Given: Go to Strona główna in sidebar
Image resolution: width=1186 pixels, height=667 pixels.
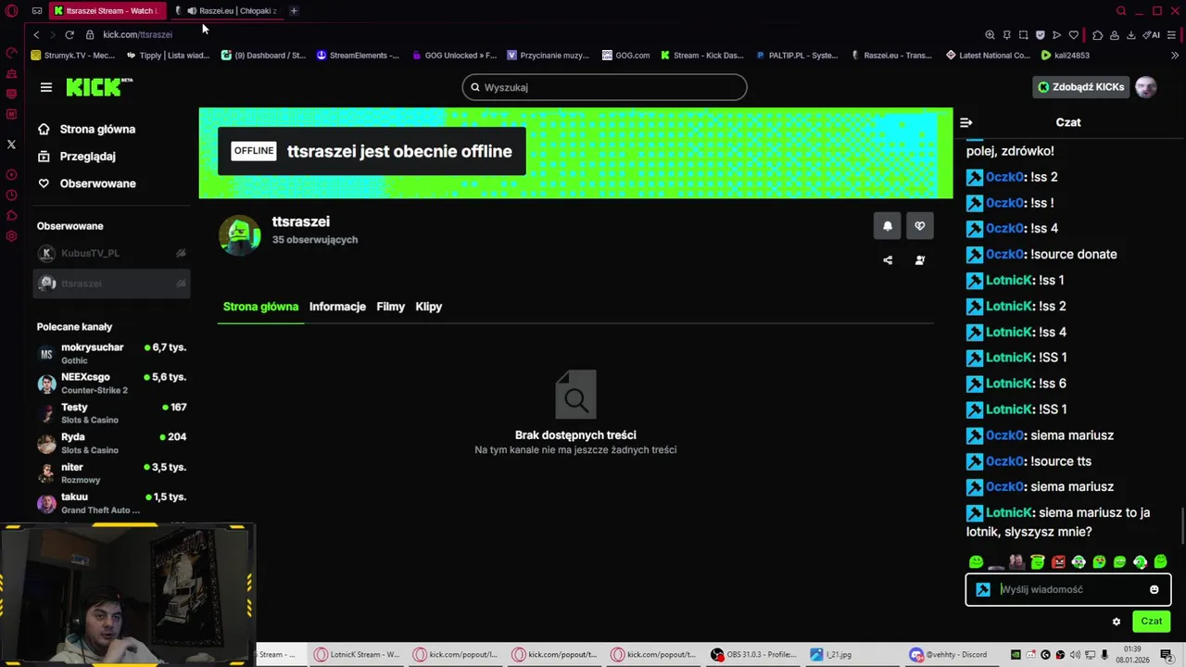Looking at the screenshot, I should click(x=87, y=130).
